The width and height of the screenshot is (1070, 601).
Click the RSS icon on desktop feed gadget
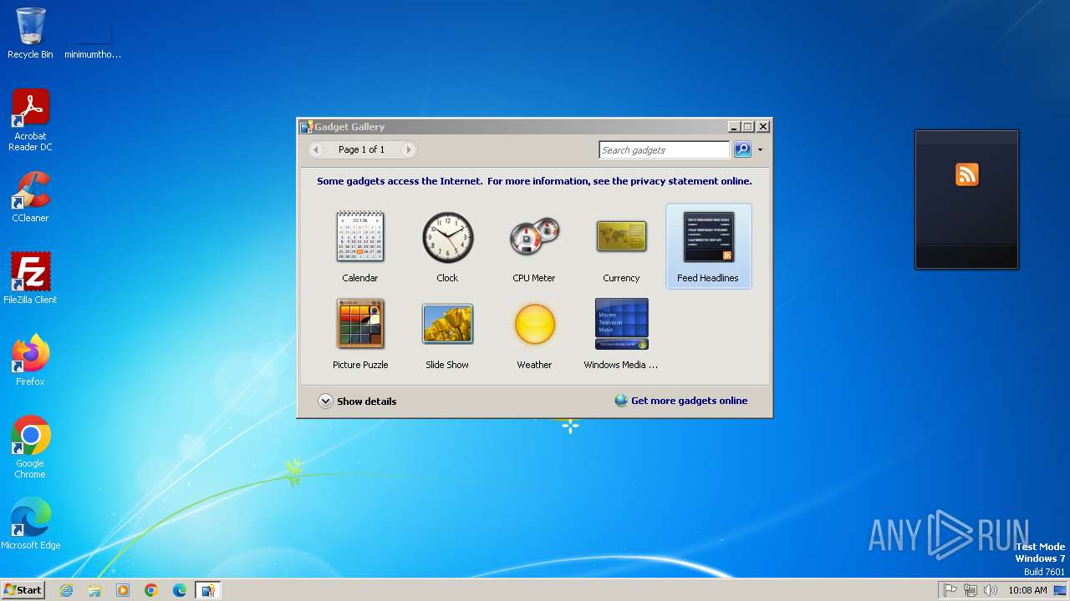967,174
